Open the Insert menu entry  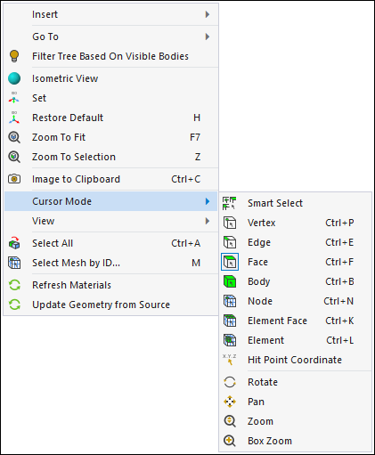click(x=111, y=14)
